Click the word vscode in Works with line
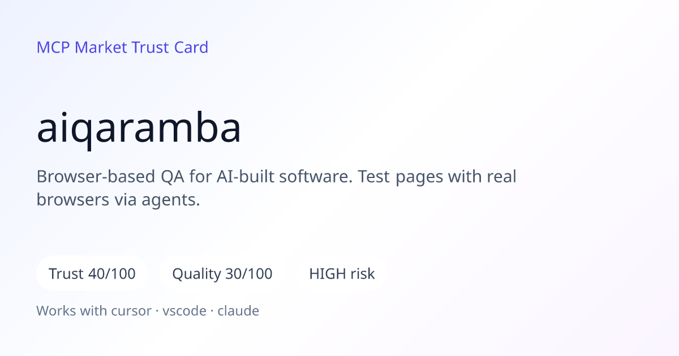Screen dimensions: 679x356 pyautogui.click(x=184, y=311)
